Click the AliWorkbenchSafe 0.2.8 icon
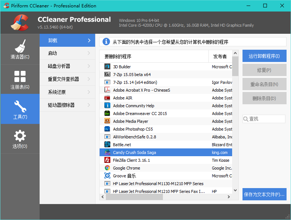The image size is (291, 220). point(107,137)
